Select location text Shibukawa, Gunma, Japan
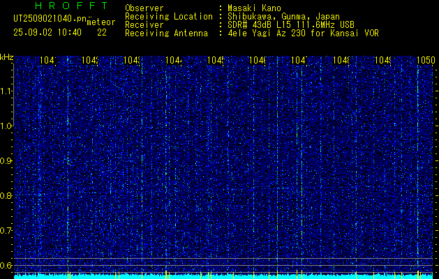The height and width of the screenshot is (279, 439). (283, 17)
